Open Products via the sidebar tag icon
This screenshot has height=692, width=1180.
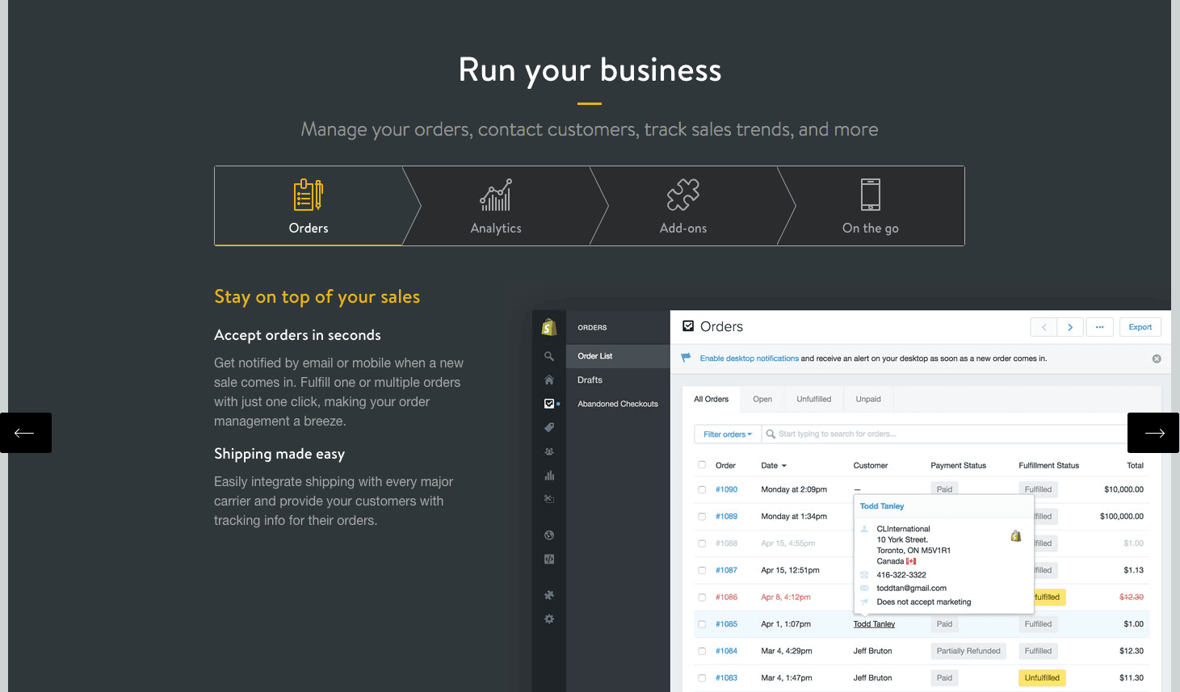click(549, 427)
